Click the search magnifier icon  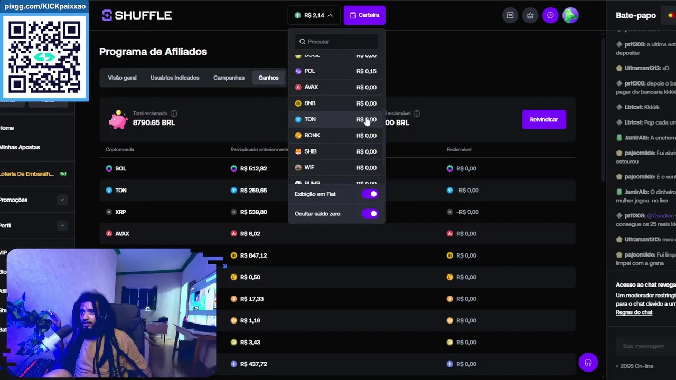(x=303, y=41)
